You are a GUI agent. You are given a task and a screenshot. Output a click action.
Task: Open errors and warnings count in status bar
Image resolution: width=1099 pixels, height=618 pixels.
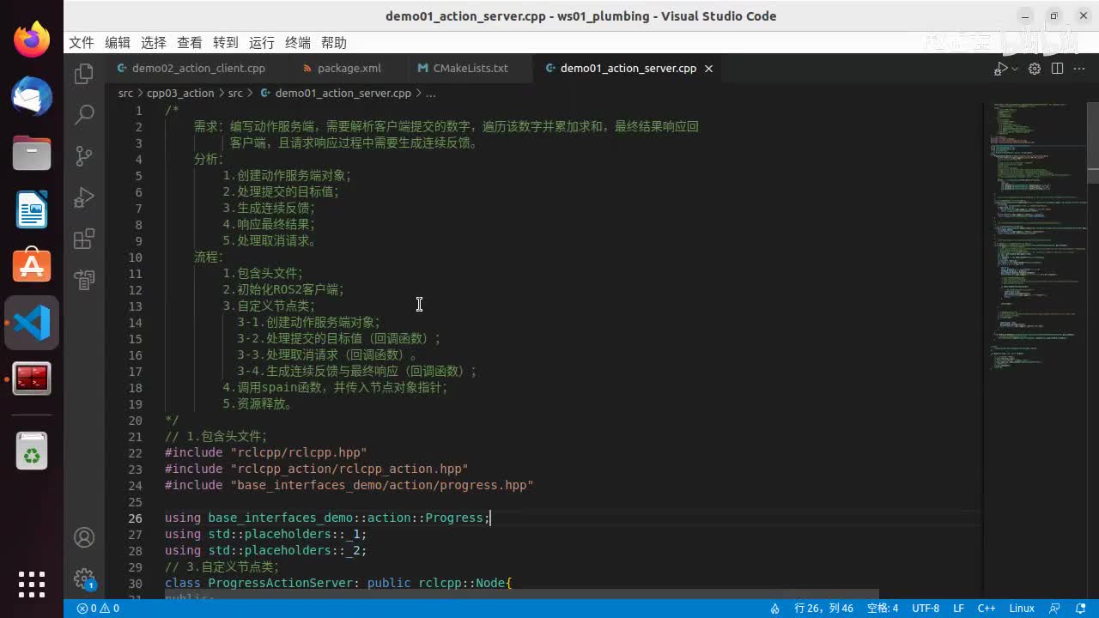[98, 609]
